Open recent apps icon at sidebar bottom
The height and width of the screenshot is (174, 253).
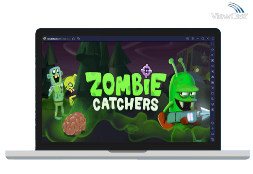point(213,140)
